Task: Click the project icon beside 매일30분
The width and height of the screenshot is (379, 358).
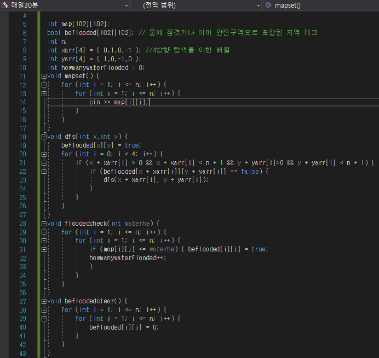Action: [x=5, y=5]
